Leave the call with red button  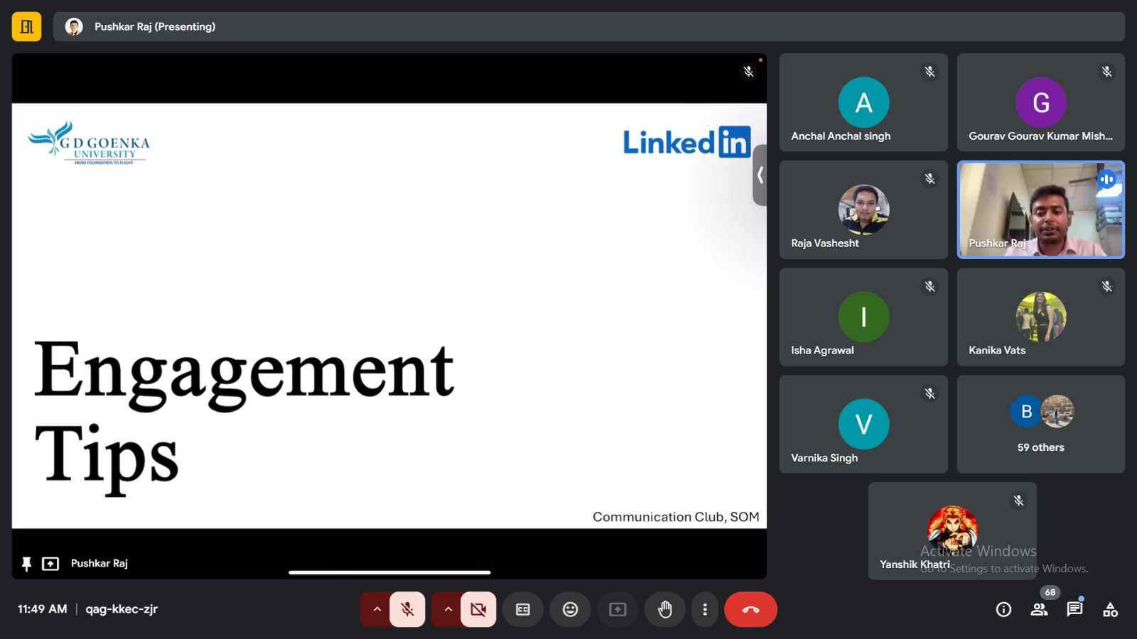(x=750, y=609)
